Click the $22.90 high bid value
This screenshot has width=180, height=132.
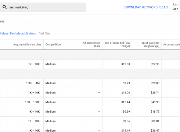pyautogui.click(x=155, y=64)
